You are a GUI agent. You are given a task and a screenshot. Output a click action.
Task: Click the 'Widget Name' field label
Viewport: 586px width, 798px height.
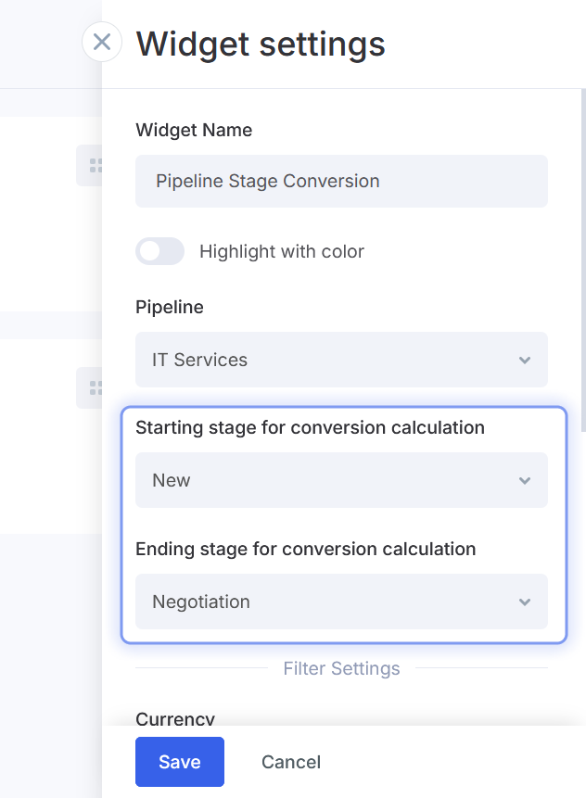(194, 131)
